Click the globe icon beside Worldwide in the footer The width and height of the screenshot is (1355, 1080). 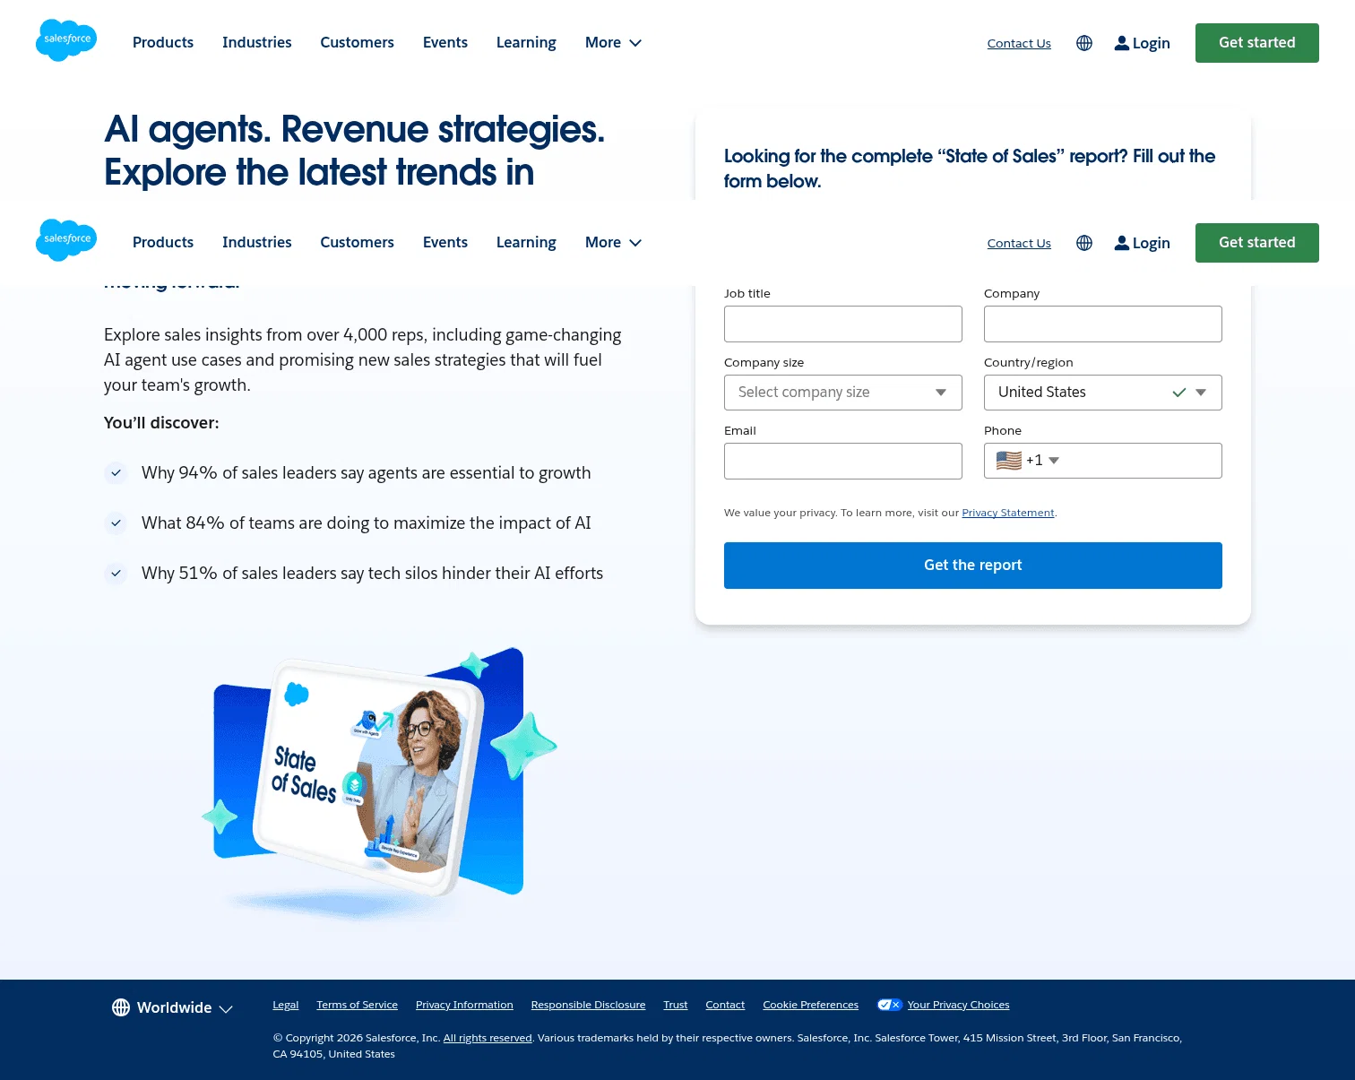click(121, 1007)
